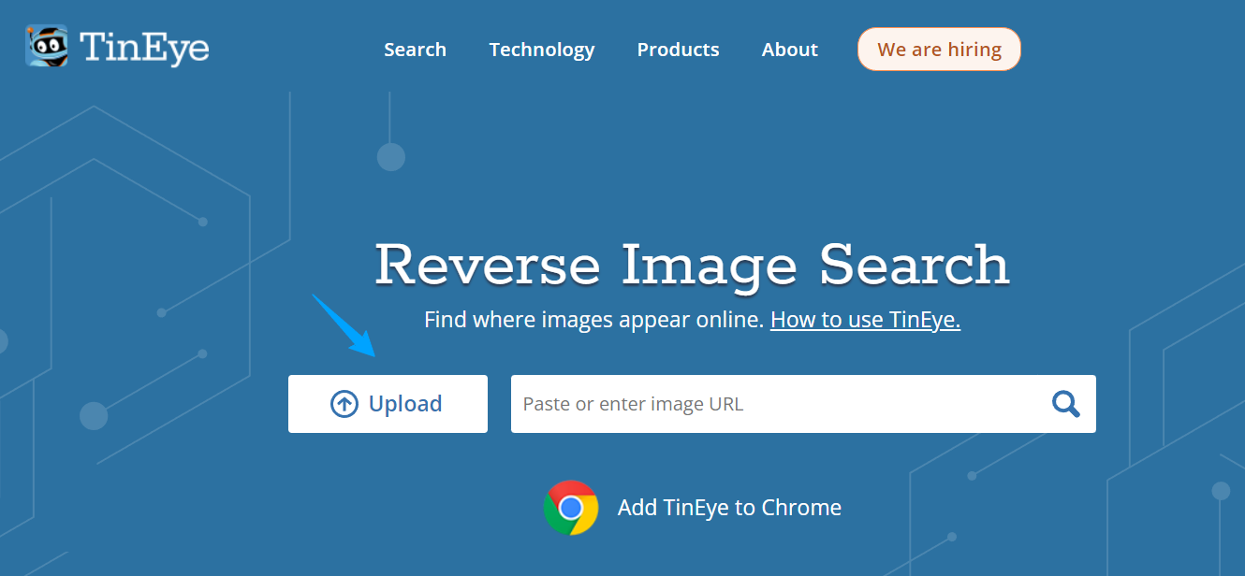
Task: Click the blue arrow pointing at Upload
Action: click(344, 326)
